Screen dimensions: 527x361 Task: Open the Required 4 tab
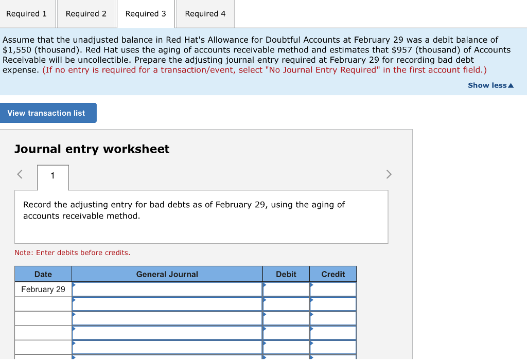point(205,14)
